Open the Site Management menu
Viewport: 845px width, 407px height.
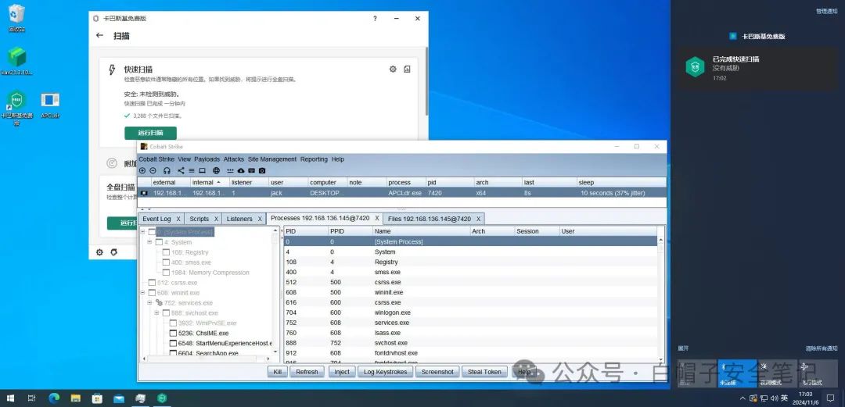(x=272, y=159)
